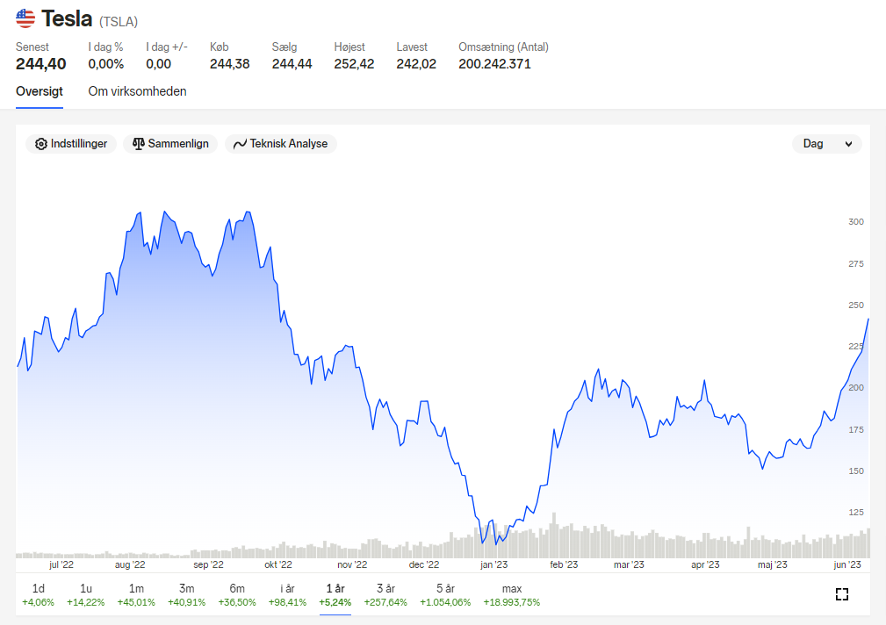This screenshot has width=886, height=625.
Task: Click the 'mar '23' axis label
Action: pos(629,564)
